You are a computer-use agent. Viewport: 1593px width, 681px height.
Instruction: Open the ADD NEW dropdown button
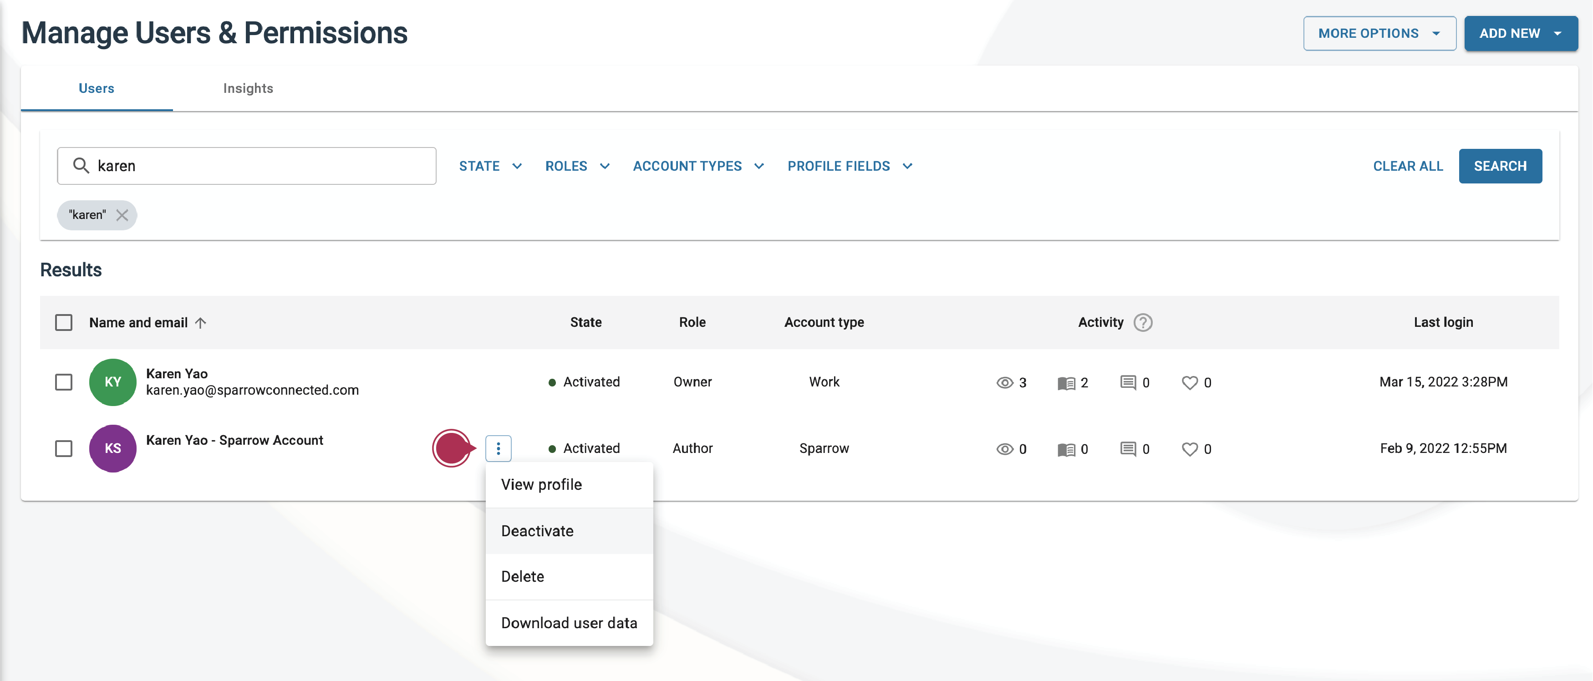click(1520, 33)
